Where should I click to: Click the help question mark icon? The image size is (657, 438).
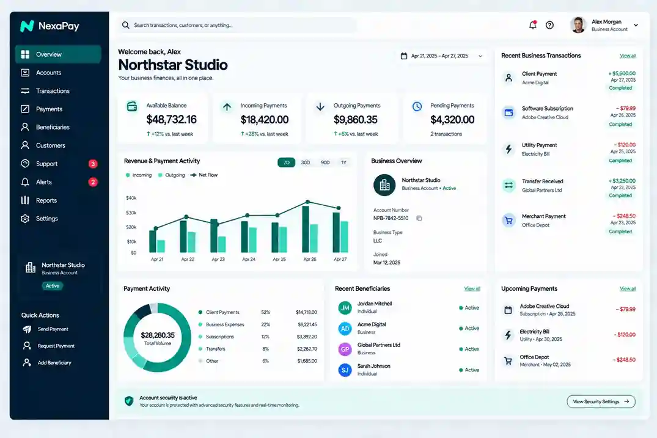[x=549, y=25]
